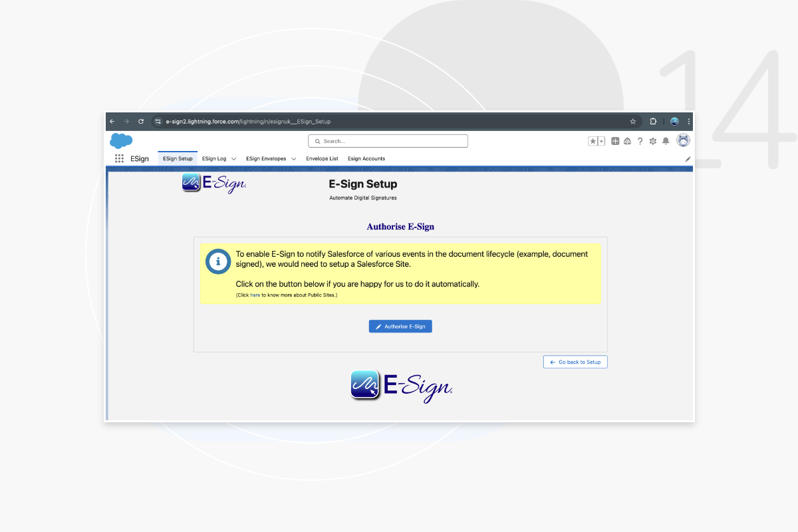Open Salesforce Setup gear icon

click(x=652, y=141)
